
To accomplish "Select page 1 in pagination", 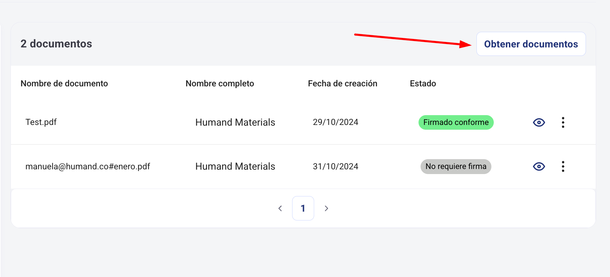I will click(x=303, y=208).
